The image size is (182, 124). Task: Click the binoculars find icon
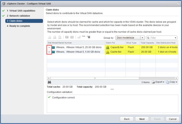coord(49,82)
